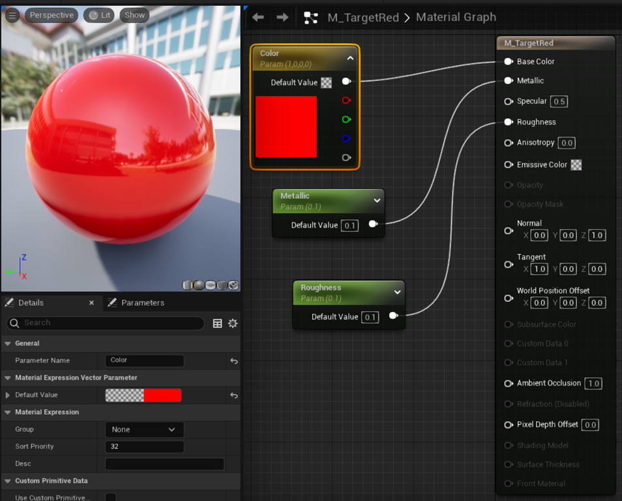This screenshot has height=501, width=622.
Task: Close the Details tab
Action: point(92,303)
